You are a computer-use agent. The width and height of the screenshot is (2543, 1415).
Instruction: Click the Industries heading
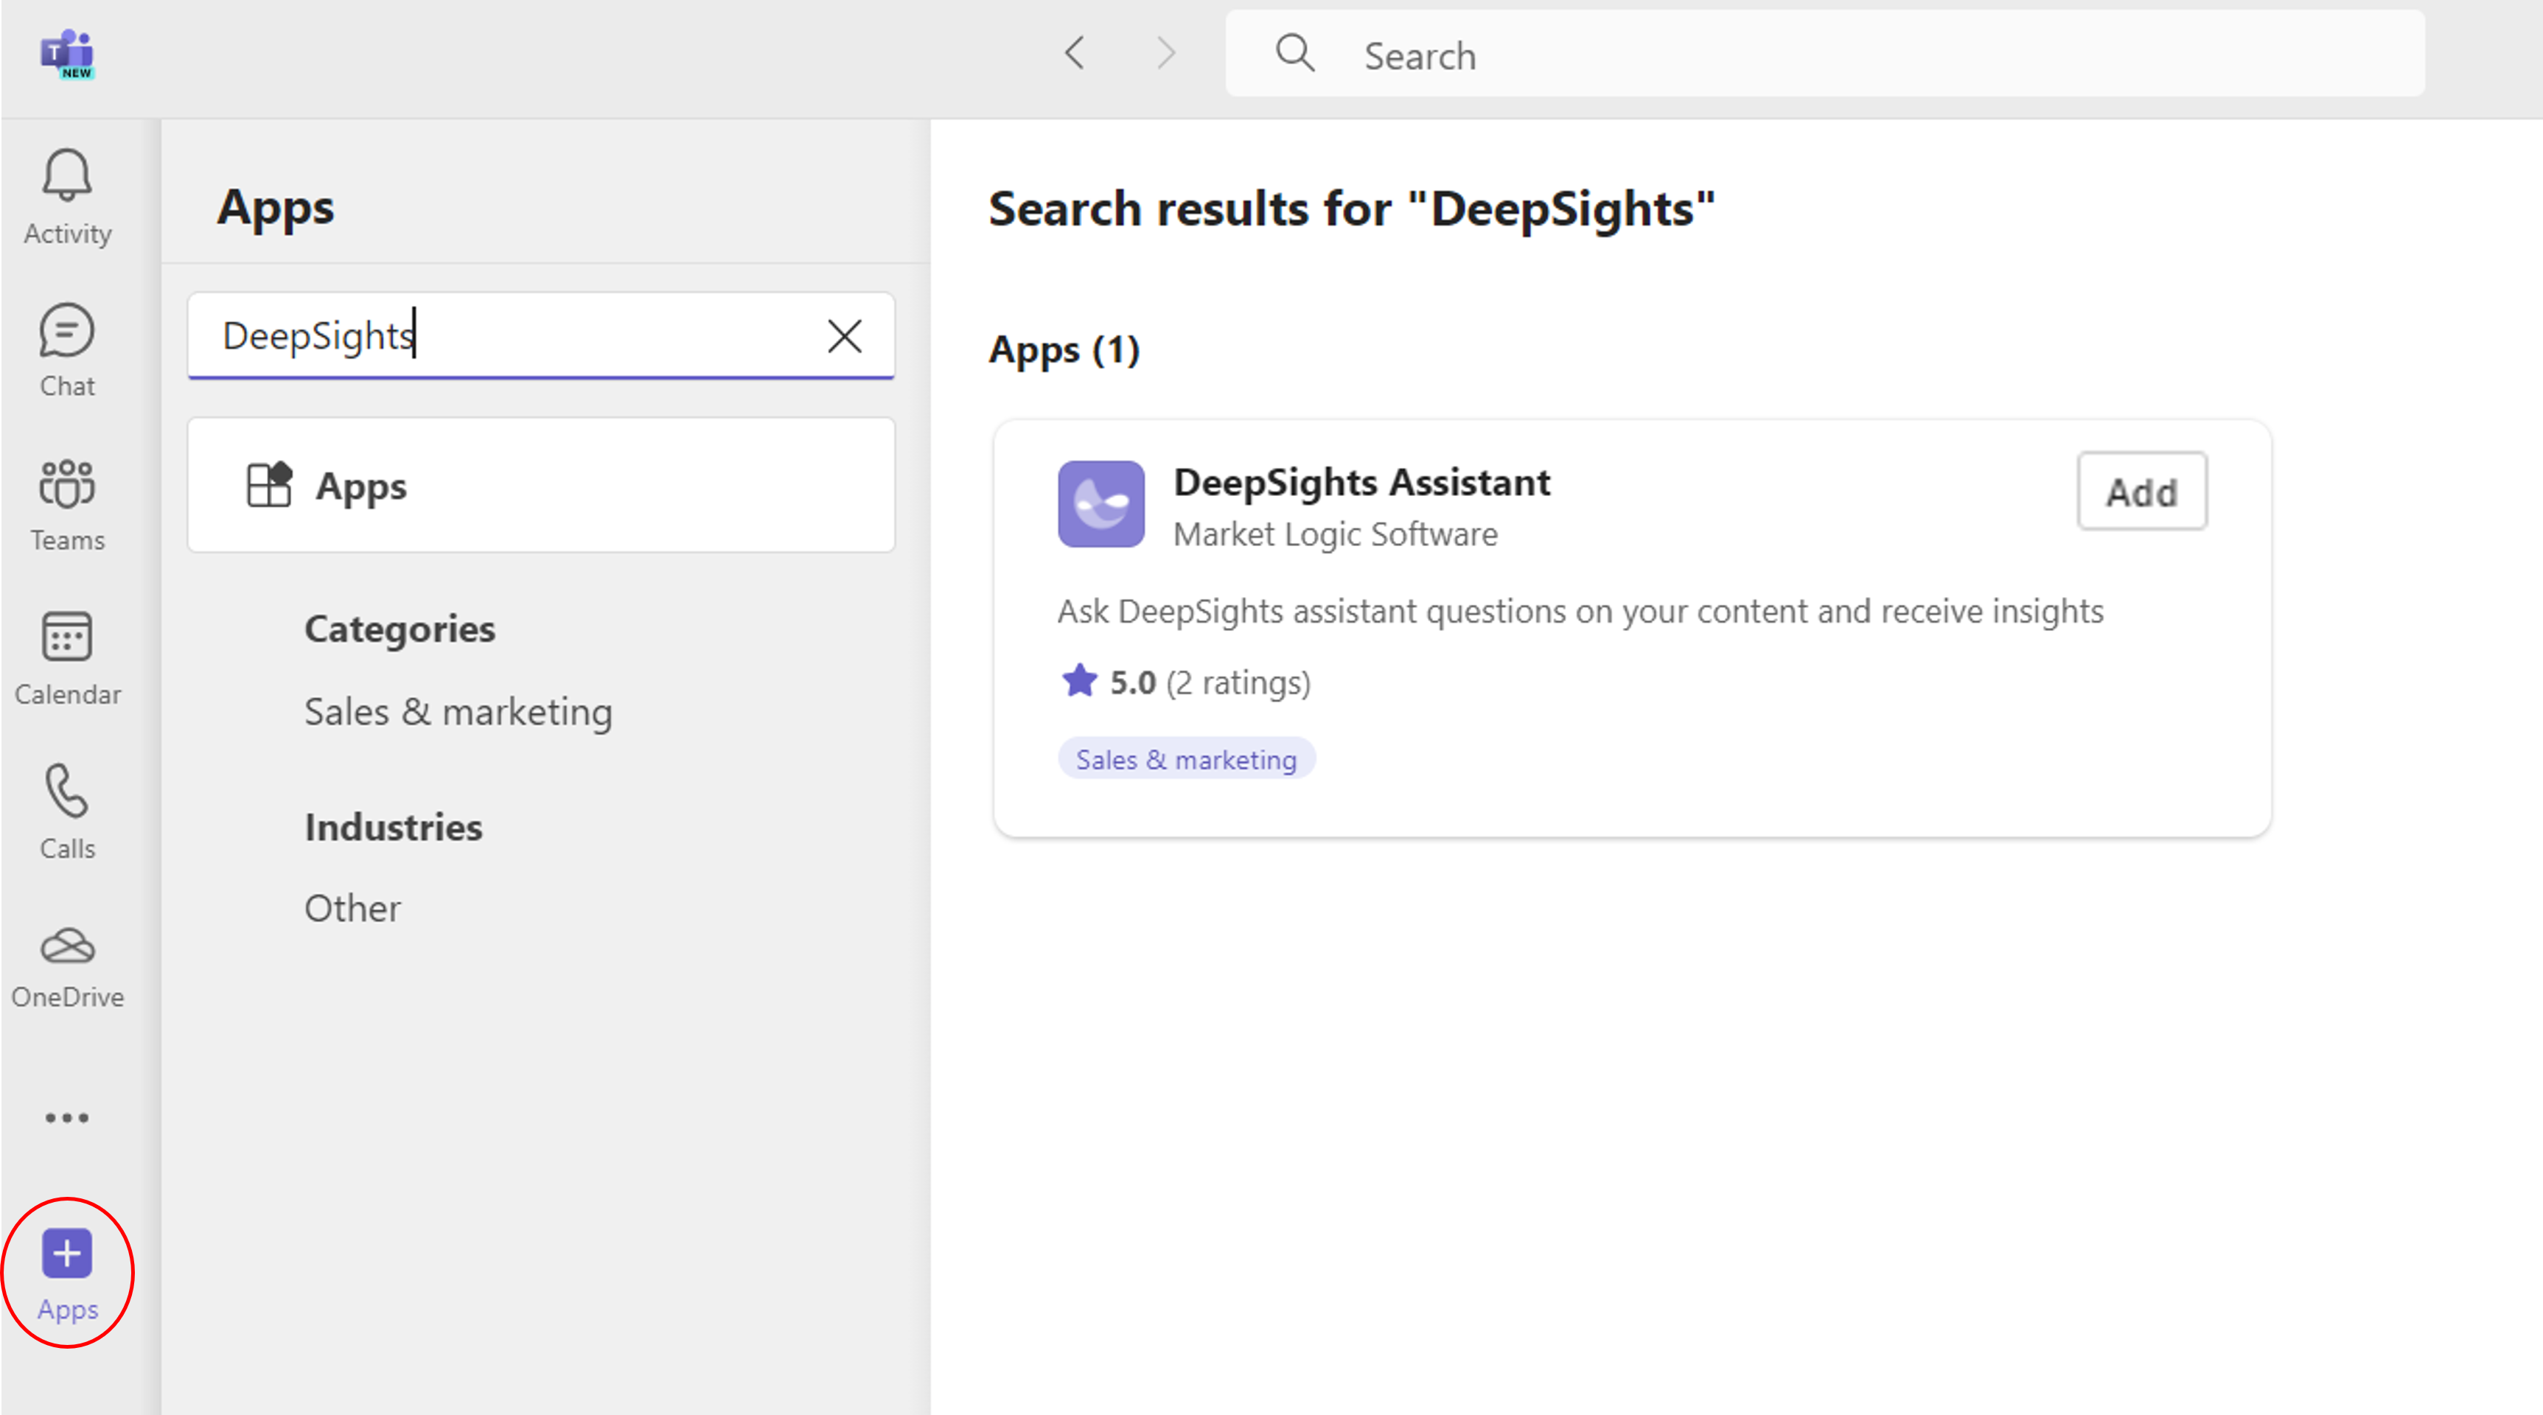click(x=393, y=827)
